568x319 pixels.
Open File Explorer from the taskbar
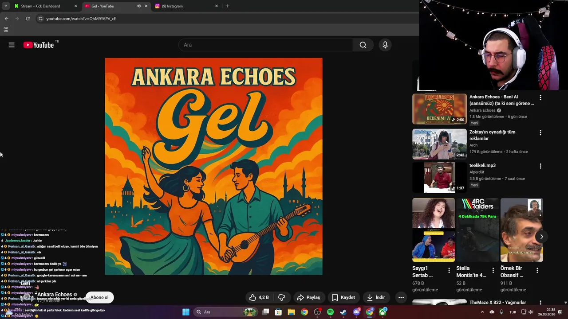click(x=291, y=312)
